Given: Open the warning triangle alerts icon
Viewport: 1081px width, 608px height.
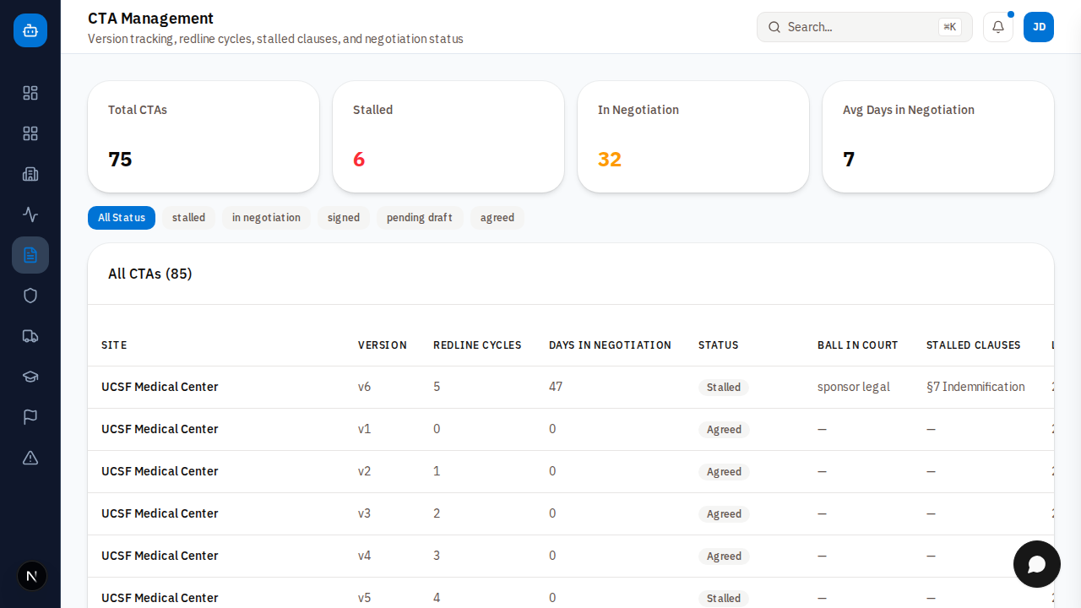Looking at the screenshot, I should tap(30, 458).
